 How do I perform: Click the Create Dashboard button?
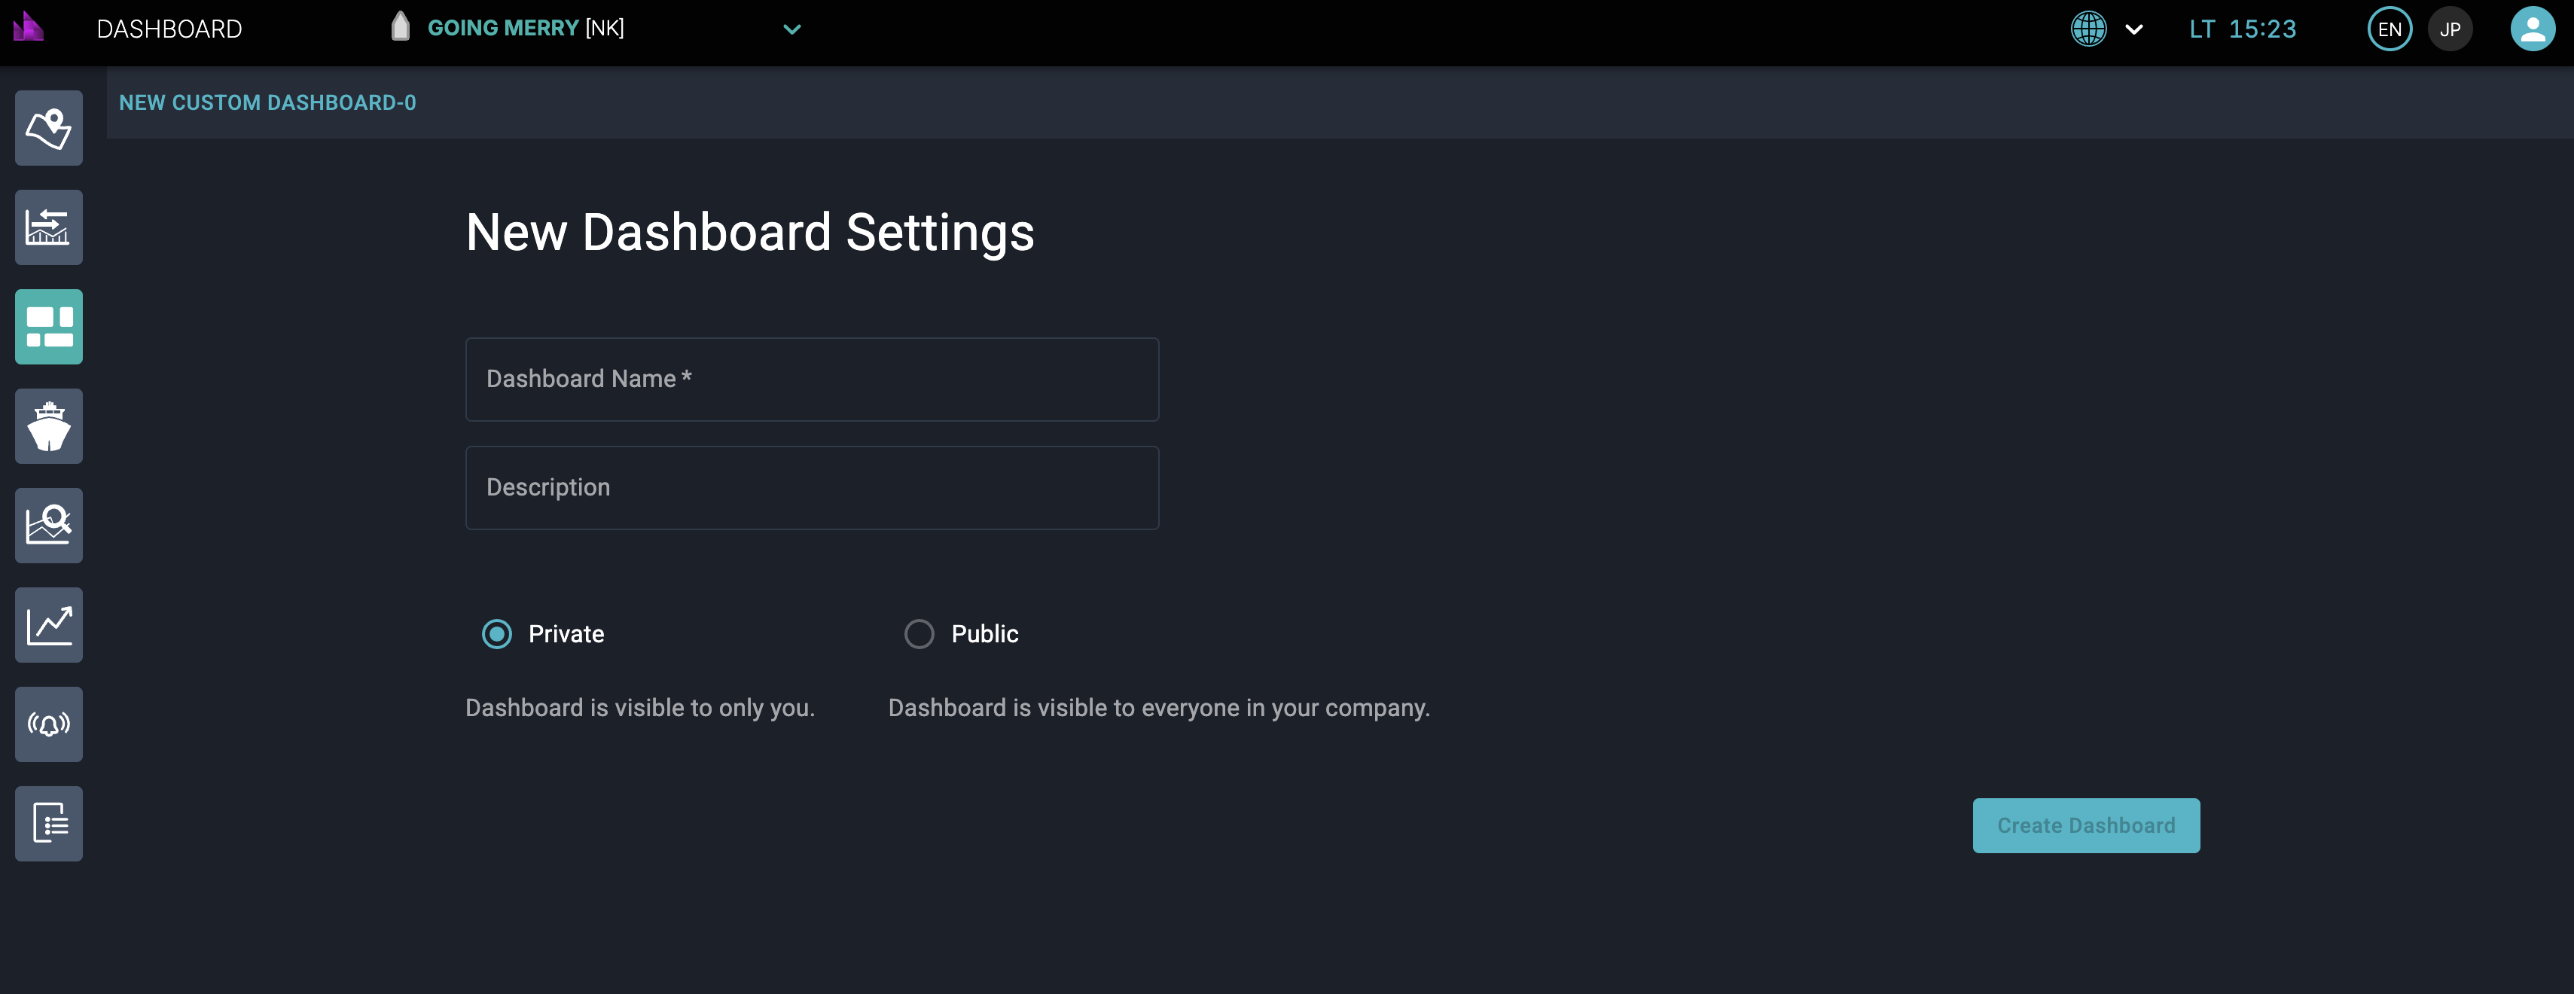2086,825
